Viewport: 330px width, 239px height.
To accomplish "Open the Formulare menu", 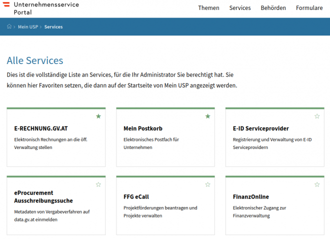I will [x=309, y=8].
